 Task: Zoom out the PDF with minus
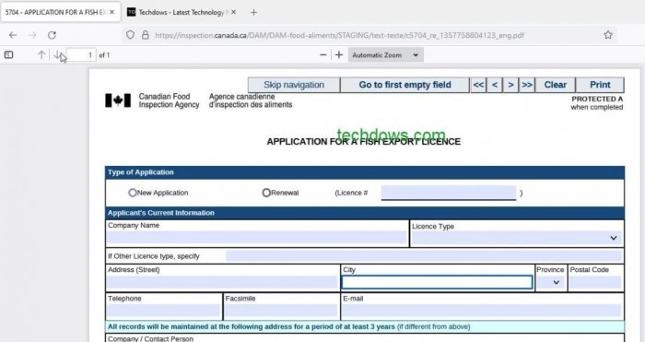(x=323, y=54)
